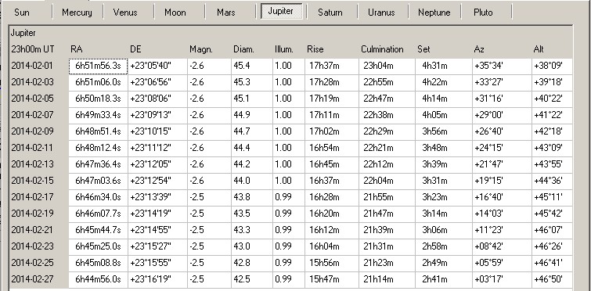Select the RA cell 6h51m56.3s

[99, 66]
